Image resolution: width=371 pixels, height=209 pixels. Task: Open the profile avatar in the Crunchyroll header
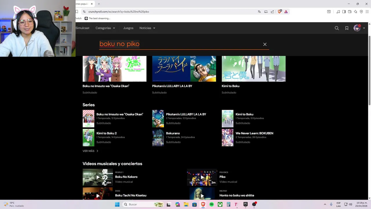click(357, 28)
